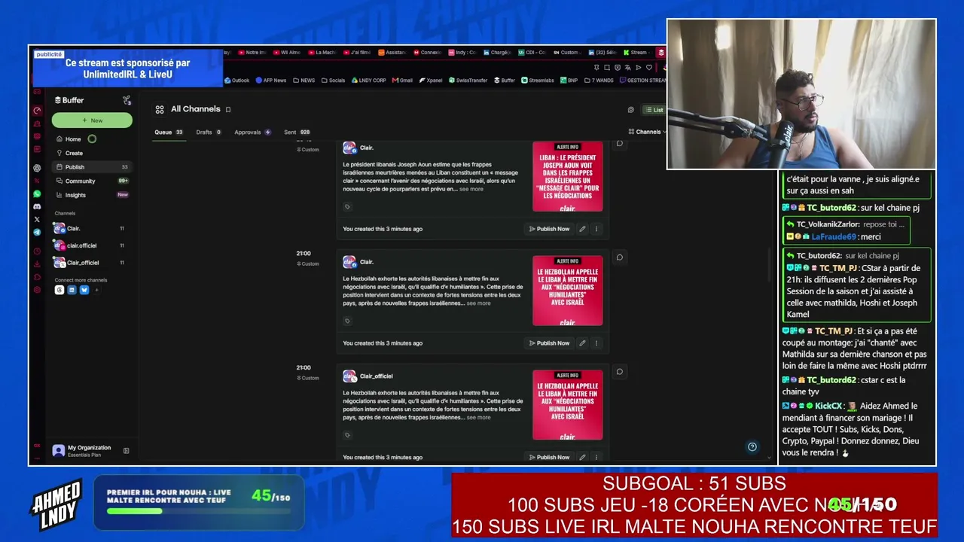Click the plus icon to connect more channels

pos(96,290)
